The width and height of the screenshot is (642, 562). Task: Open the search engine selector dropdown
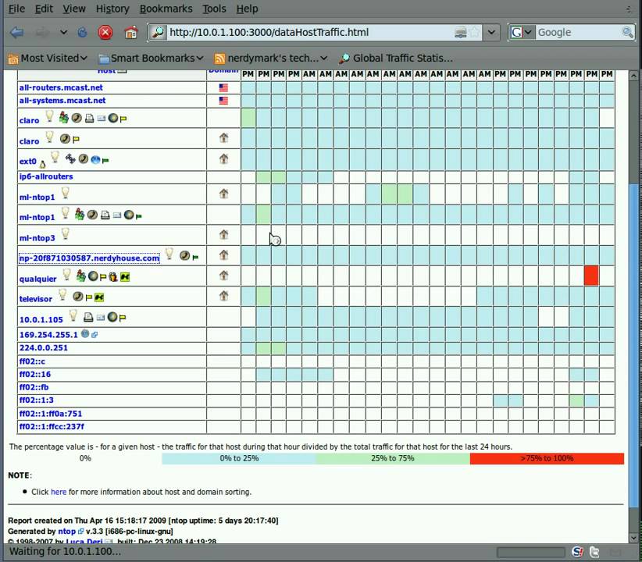pyautogui.click(x=528, y=32)
